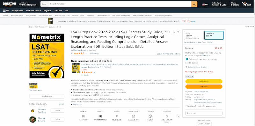Image resolution: width=255 pixels, height=126 pixels.
Task: Click the next arrow in details carousel
Action: point(178,116)
